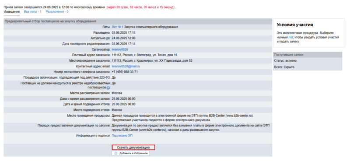The height and width of the screenshot is (161, 350).
Task: Click the iivanov0520@mail.ru email link
Action: pos(126,66)
